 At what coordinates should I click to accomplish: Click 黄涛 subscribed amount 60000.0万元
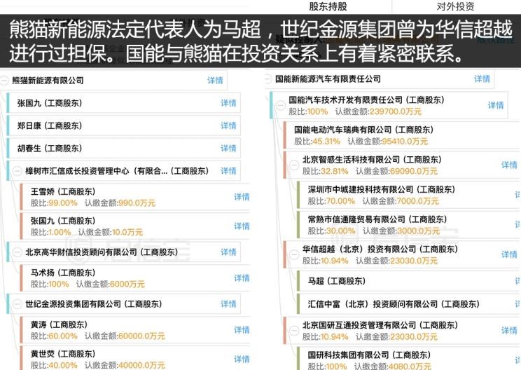[x=141, y=336]
